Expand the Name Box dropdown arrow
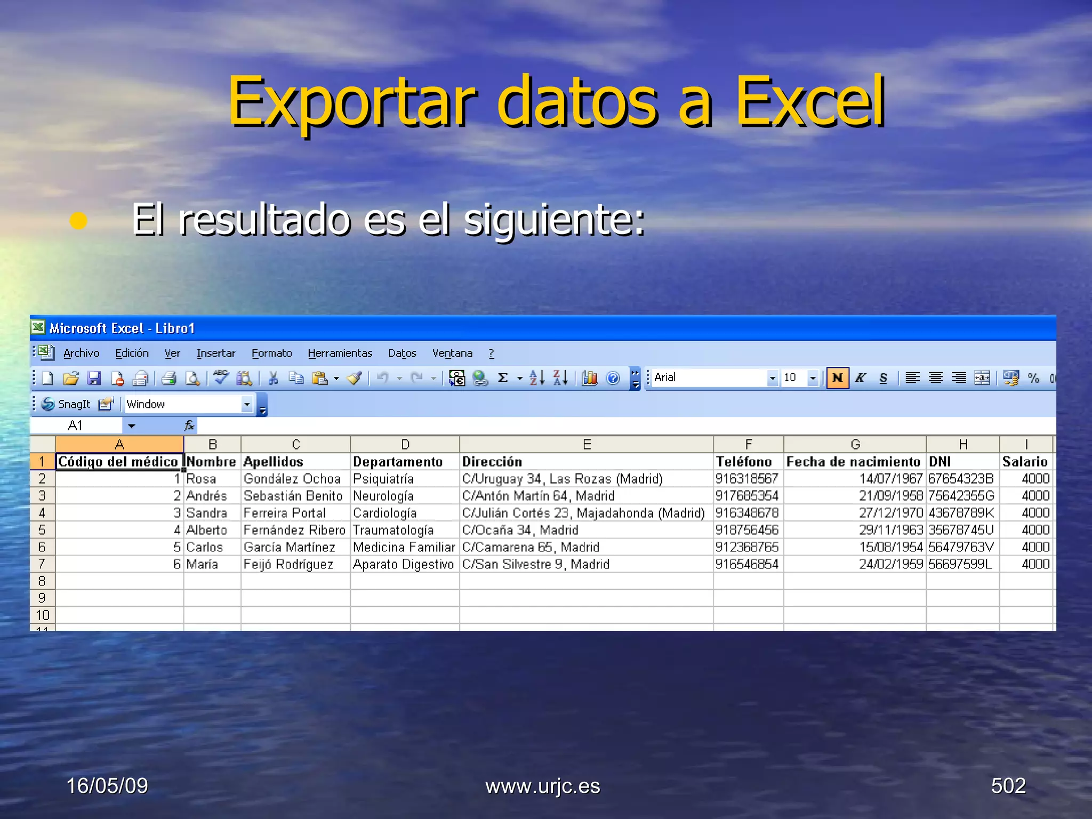 tap(131, 425)
